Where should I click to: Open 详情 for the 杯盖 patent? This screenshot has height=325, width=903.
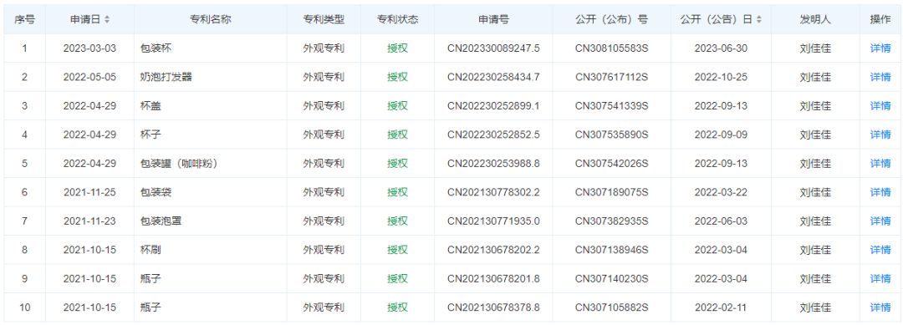(880, 106)
